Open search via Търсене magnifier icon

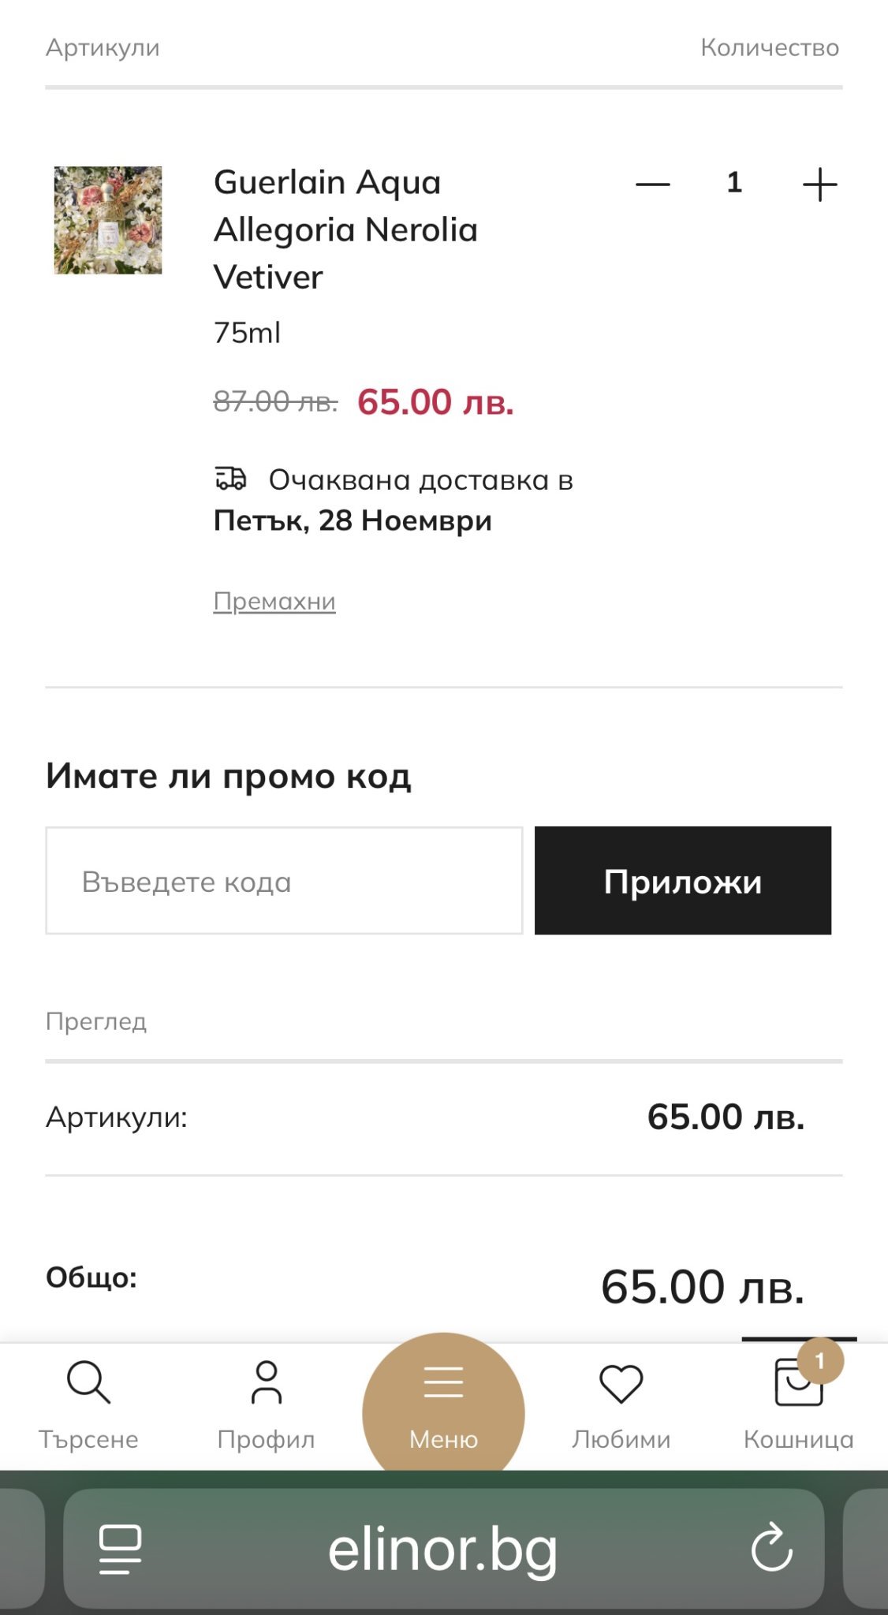coord(88,1382)
